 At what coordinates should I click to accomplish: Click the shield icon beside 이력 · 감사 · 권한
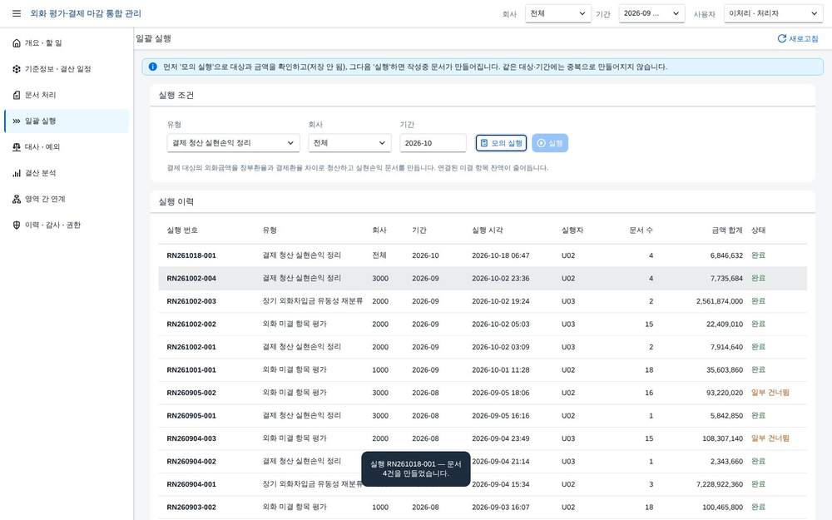17,225
